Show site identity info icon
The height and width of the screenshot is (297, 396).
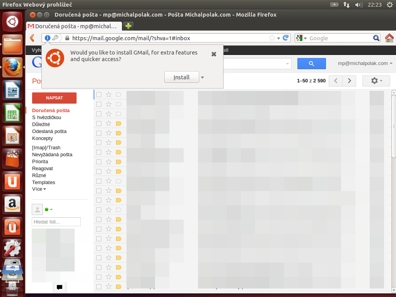(48, 38)
